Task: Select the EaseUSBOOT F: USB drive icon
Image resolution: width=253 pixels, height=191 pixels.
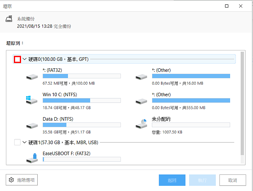Action: tap(32, 158)
